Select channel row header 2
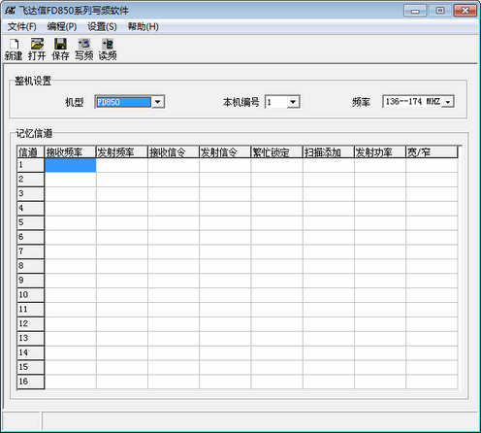Image resolution: width=481 pixels, height=433 pixels. [31, 180]
